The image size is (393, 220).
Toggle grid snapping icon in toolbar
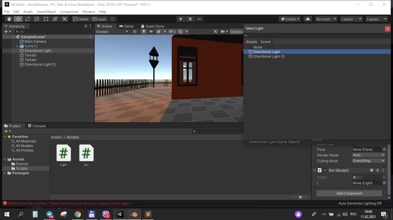113,19
